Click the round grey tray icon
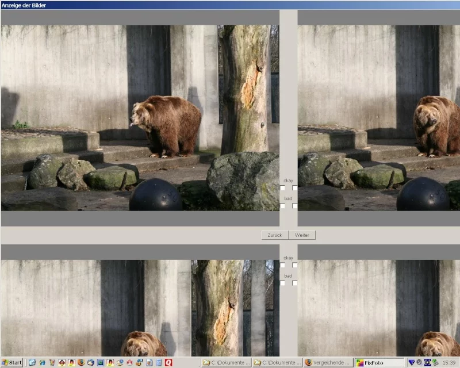The width and height of the screenshot is (460, 368). pyautogui.click(x=419, y=363)
